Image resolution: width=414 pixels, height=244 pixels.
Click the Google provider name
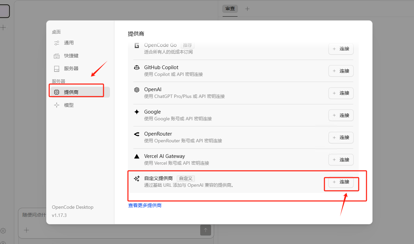coord(152,112)
